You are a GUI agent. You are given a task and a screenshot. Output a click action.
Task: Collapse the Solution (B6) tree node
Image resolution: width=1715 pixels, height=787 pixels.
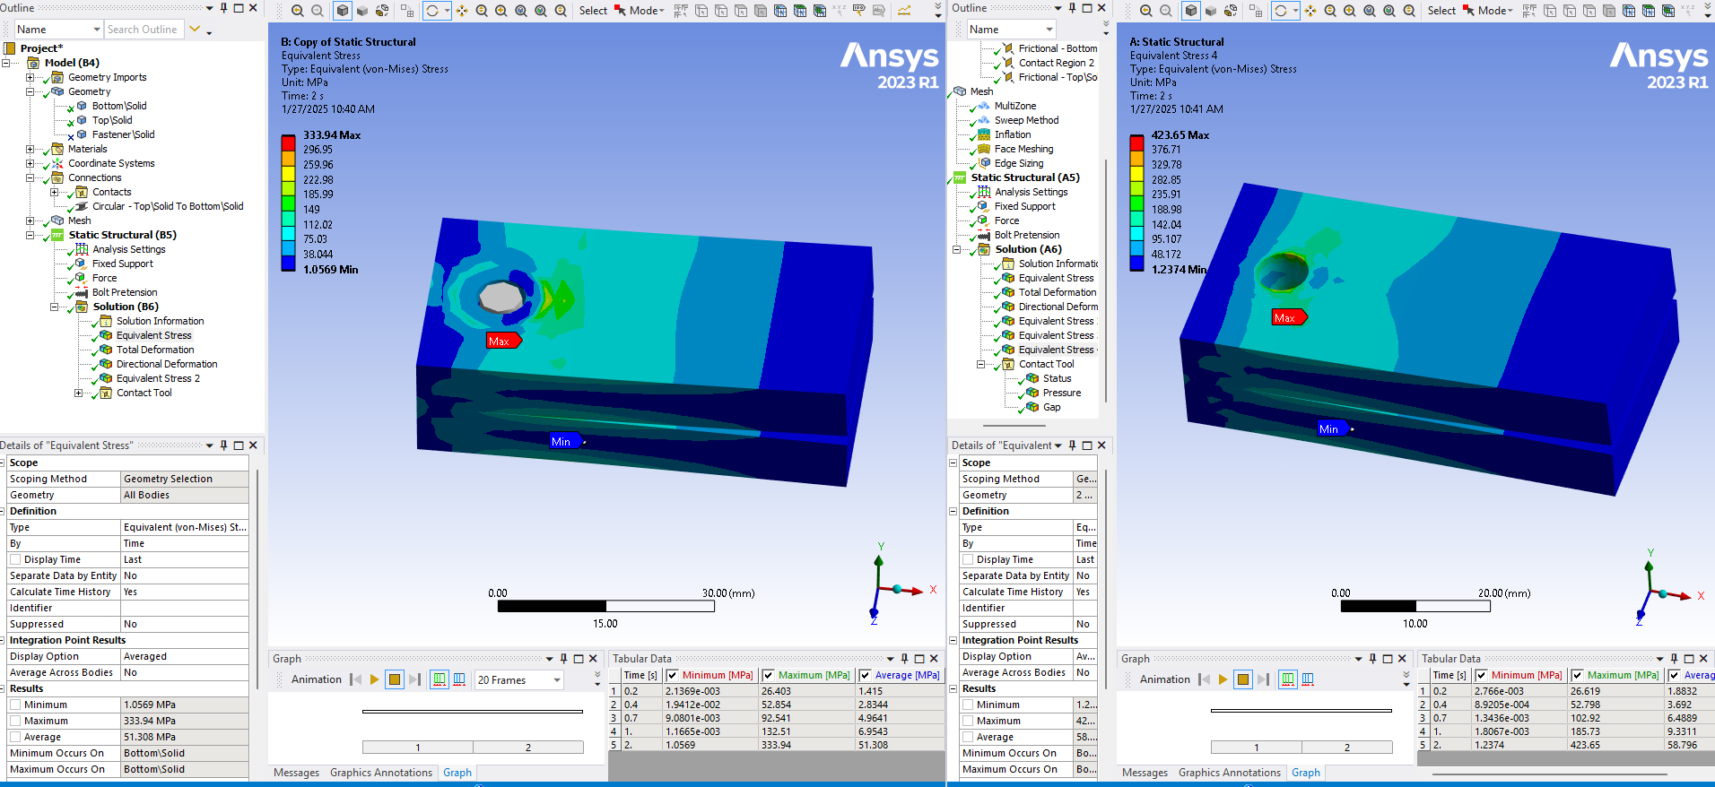pyautogui.click(x=54, y=307)
